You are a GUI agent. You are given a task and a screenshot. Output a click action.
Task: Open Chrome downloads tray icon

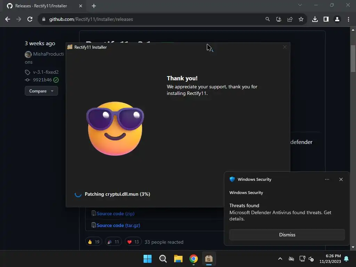(315, 19)
